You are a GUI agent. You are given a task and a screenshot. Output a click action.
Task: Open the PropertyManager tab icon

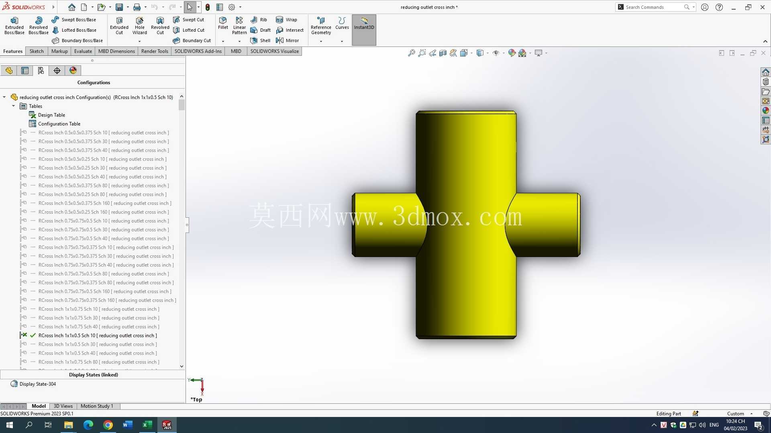click(25, 71)
